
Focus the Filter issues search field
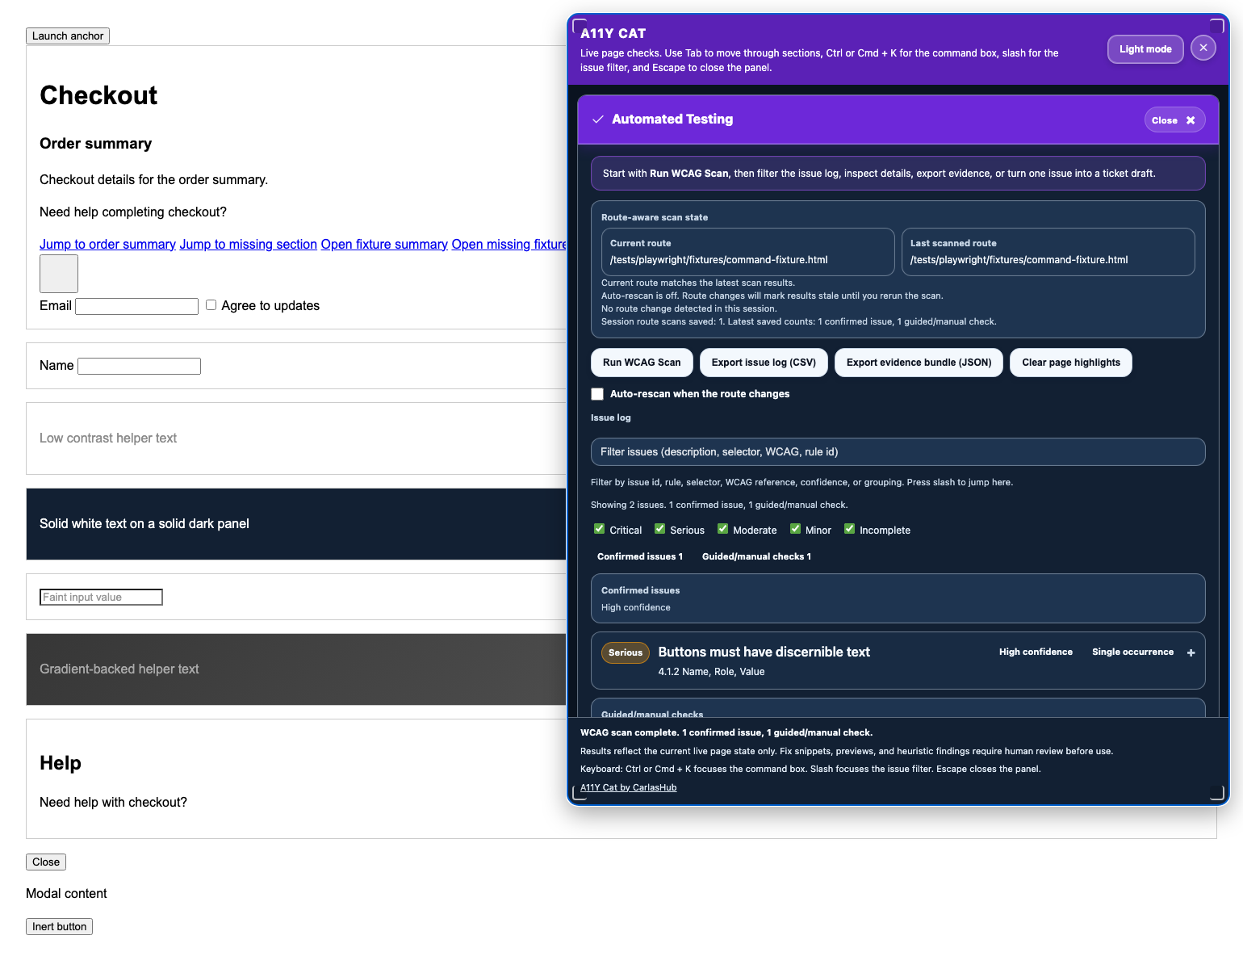click(x=898, y=452)
